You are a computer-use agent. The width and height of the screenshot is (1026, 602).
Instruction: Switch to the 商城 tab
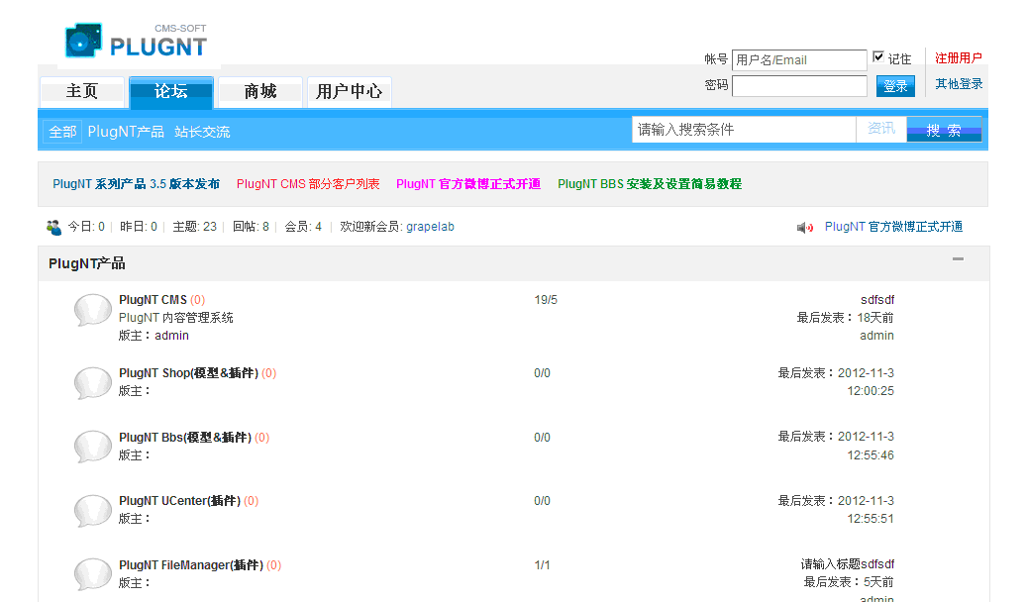click(x=259, y=90)
